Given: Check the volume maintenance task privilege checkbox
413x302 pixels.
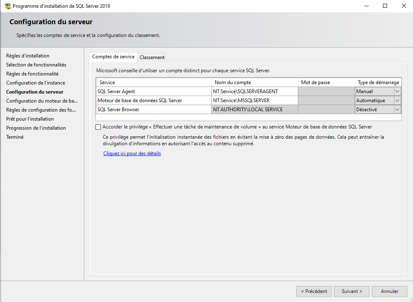Looking at the screenshot, I should (x=98, y=127).
